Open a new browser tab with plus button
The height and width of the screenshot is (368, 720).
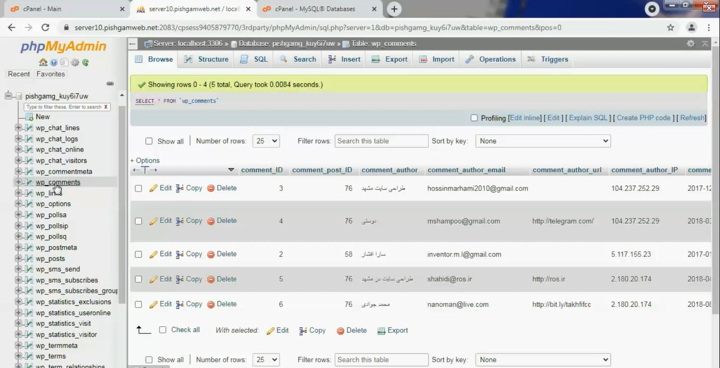click(x=394, y=9)
